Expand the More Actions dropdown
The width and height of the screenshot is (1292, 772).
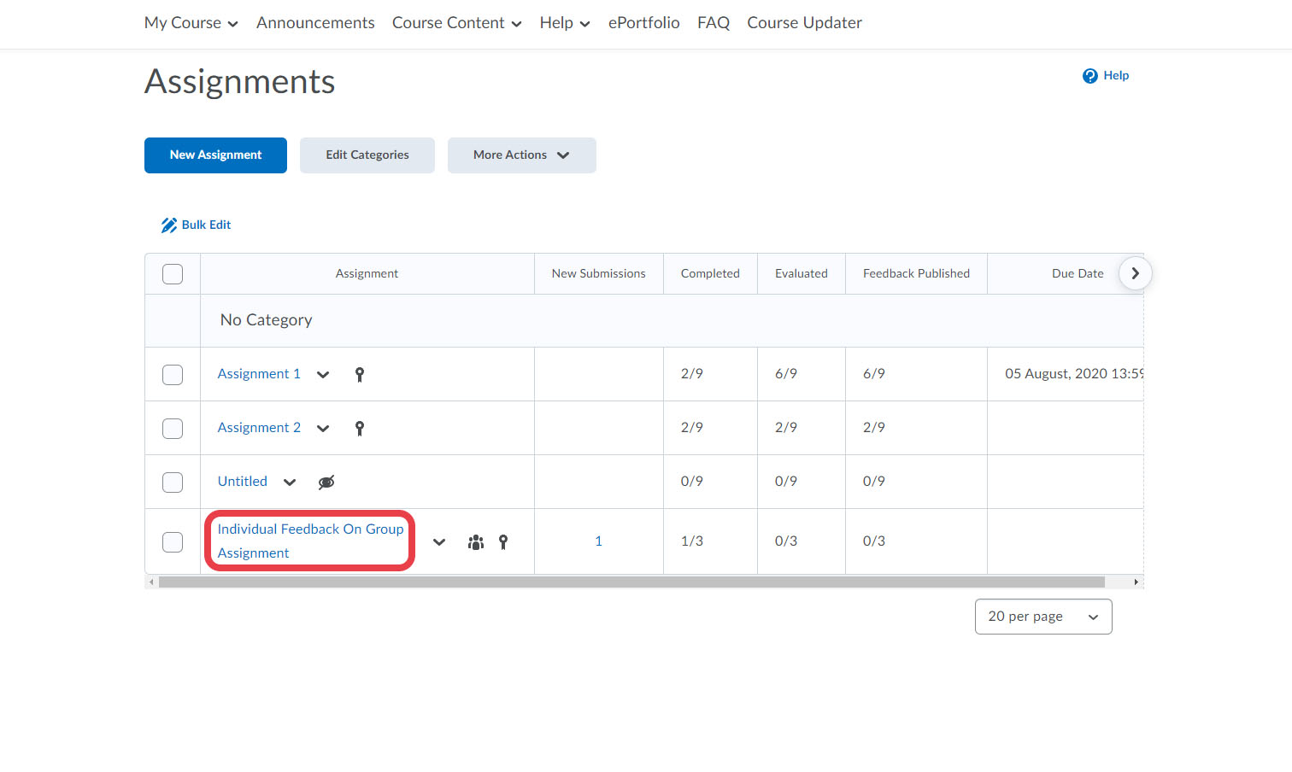[521, 155]
